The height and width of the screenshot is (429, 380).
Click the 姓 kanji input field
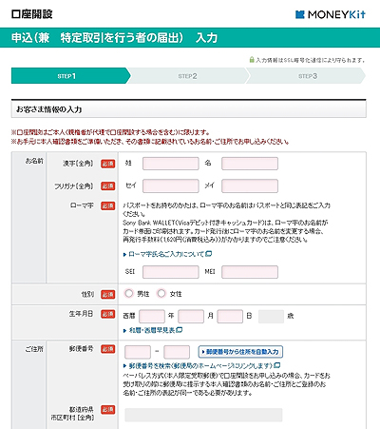171,164
